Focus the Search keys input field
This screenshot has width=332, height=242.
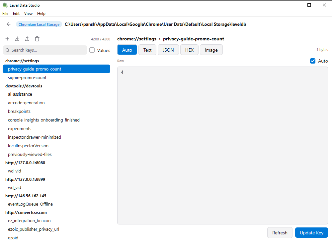pos(45,50)
